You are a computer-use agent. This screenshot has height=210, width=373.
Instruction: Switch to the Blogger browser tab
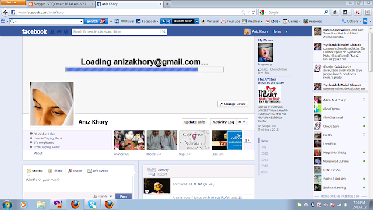(61, 4)
